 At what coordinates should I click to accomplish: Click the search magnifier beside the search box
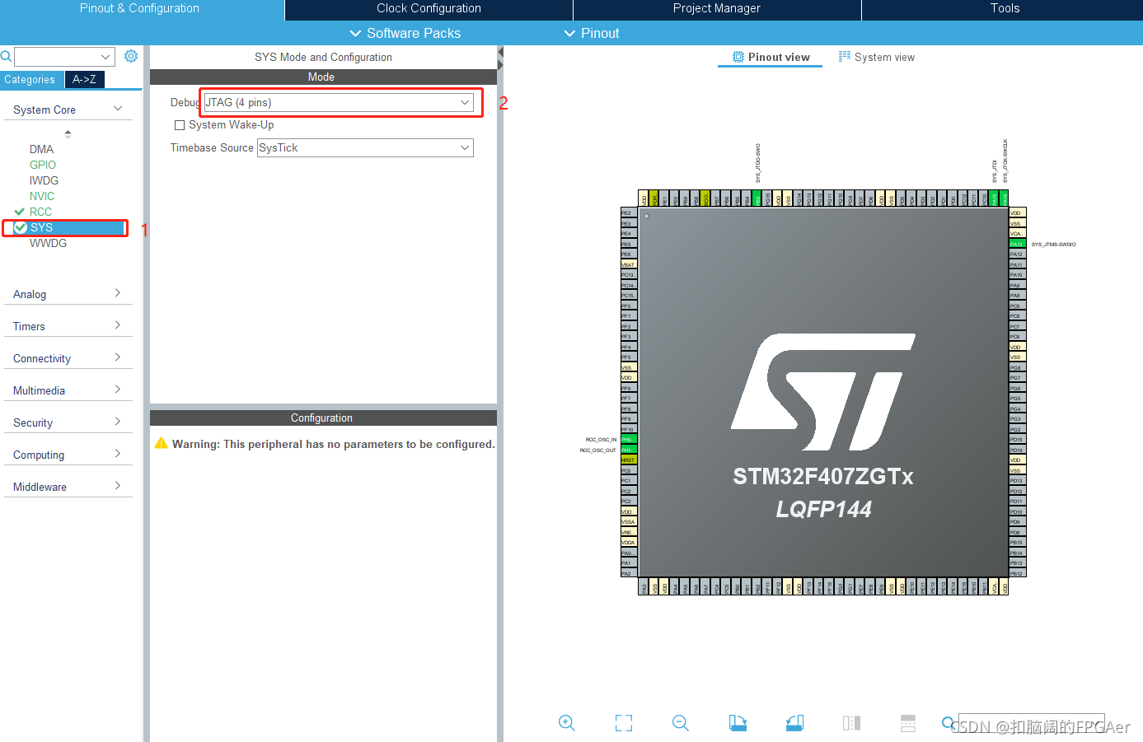[6, 56]
